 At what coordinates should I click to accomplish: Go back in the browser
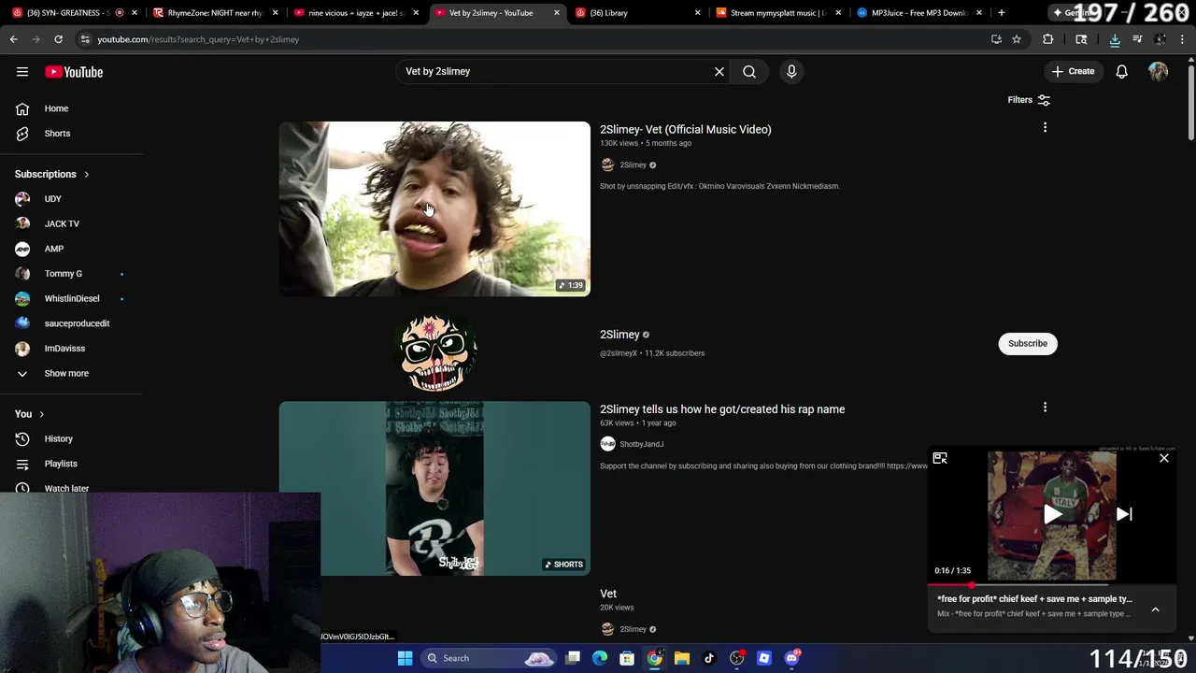(x=14, y=39)
